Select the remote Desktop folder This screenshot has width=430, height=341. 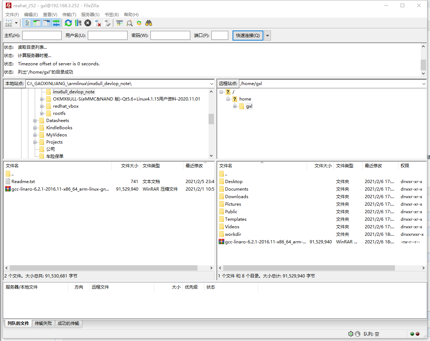pyautogui.click(x=234, y=182)
